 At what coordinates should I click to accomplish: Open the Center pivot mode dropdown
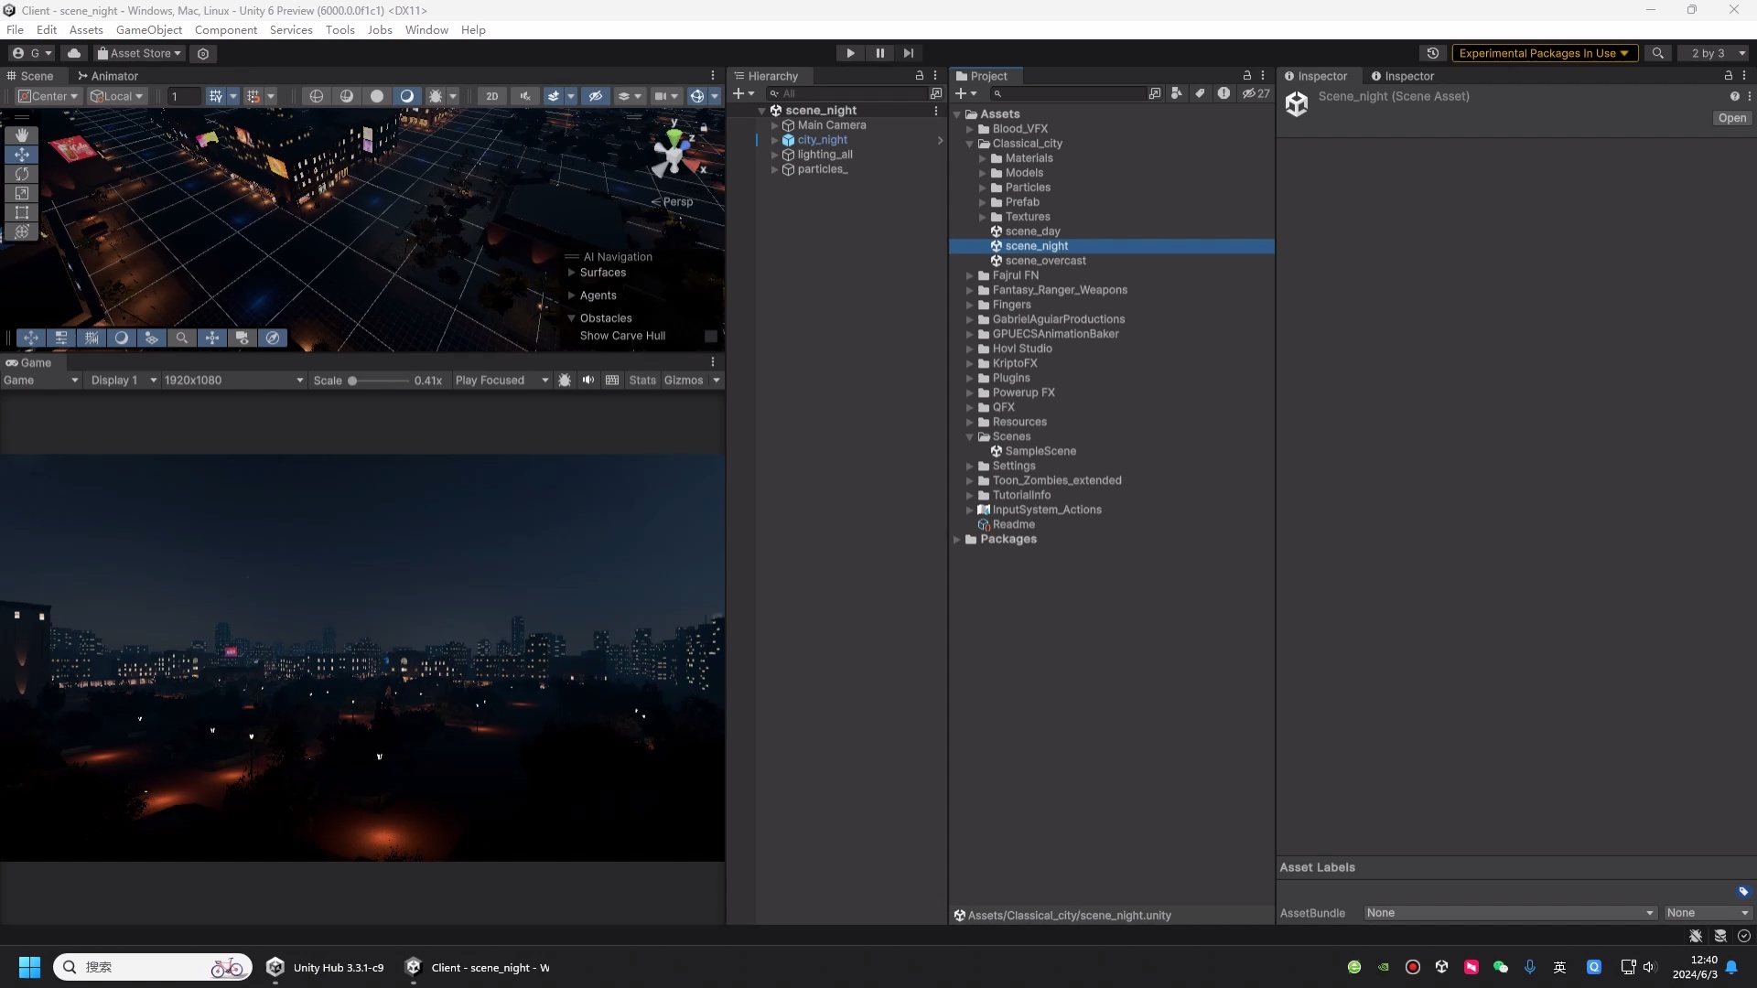49,95
